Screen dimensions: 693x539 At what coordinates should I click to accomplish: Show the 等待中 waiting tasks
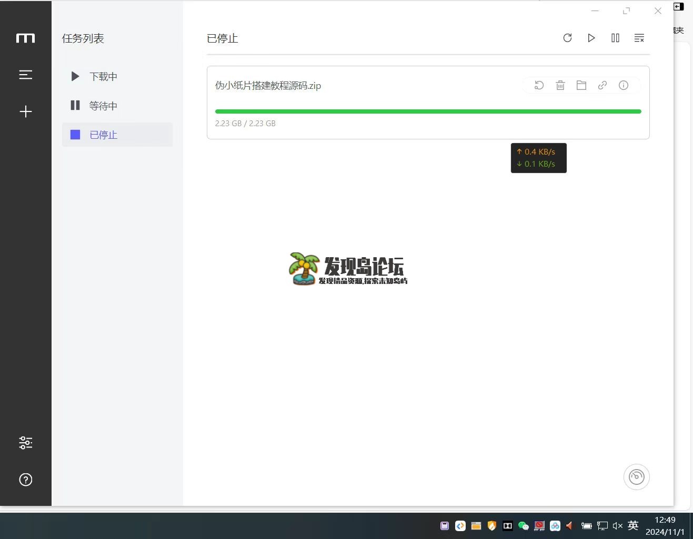117,106
